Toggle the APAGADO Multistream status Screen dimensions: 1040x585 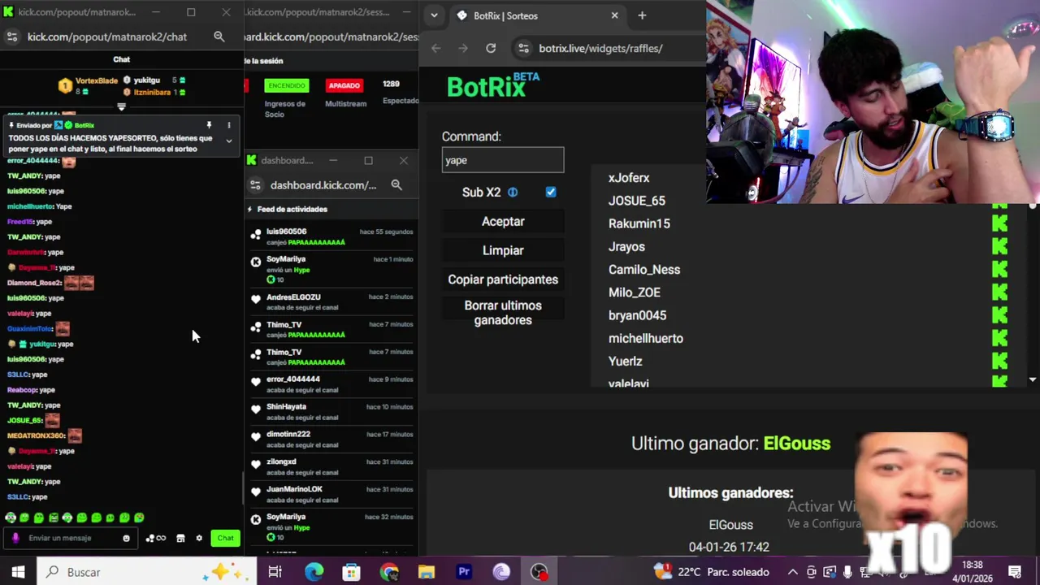[344, 85]
